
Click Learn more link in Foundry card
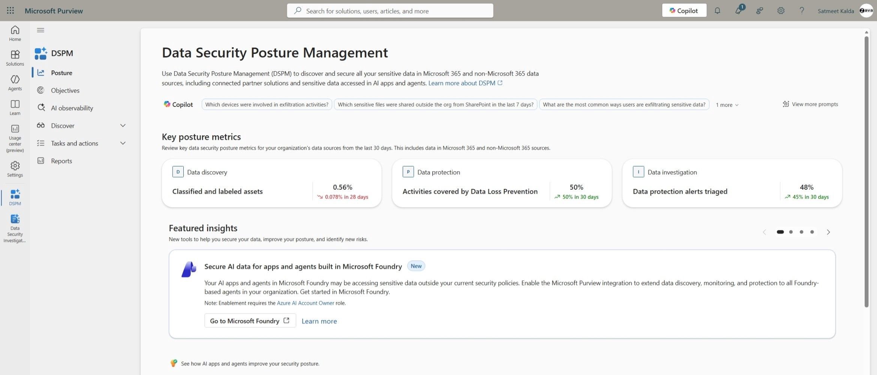(x=319, y=321)
